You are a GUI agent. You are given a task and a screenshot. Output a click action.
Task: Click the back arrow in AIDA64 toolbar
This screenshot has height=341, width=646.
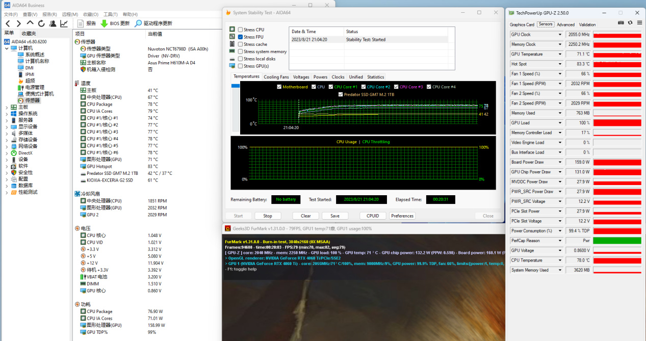coord(7,23)
